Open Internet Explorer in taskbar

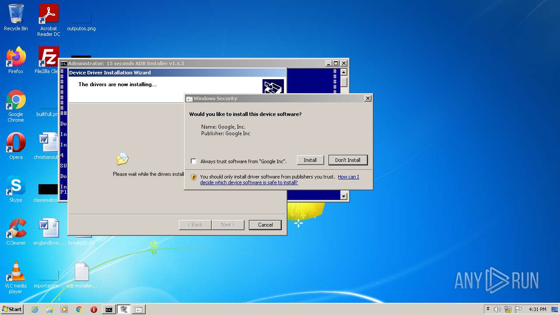[35, 309]
